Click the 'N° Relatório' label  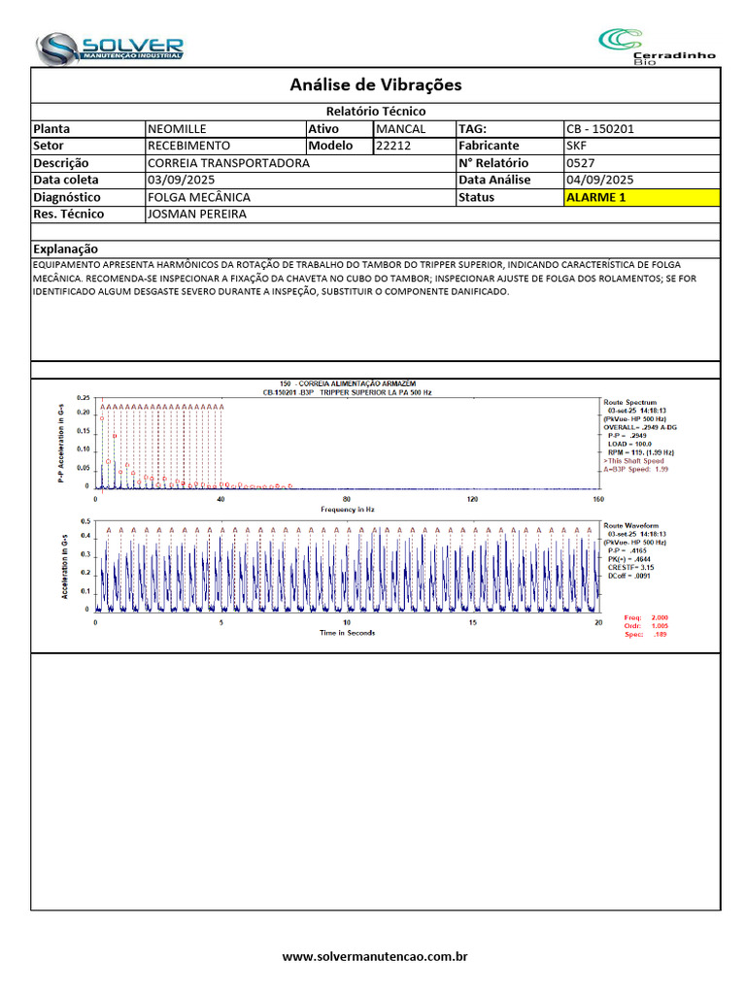[x=492, y=163]
